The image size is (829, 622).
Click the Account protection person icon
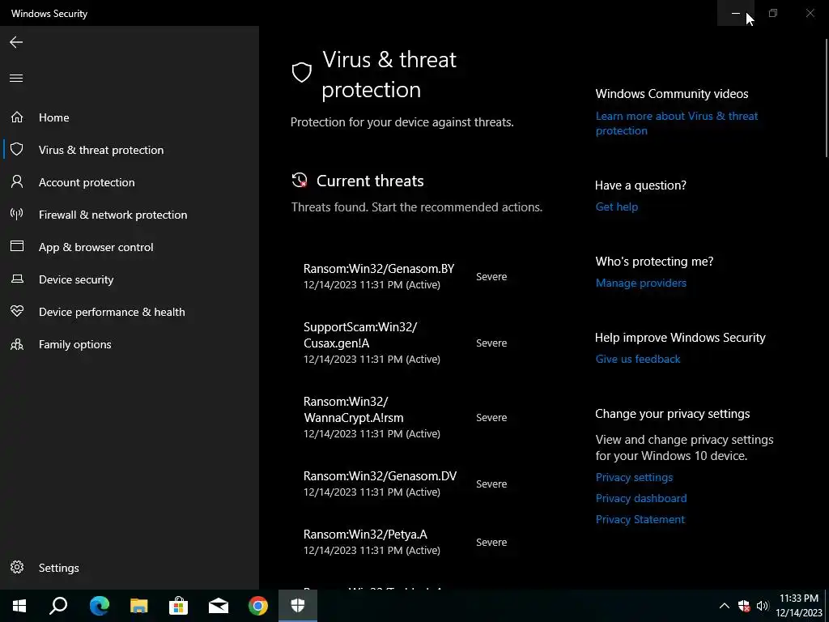coord(17,182)
